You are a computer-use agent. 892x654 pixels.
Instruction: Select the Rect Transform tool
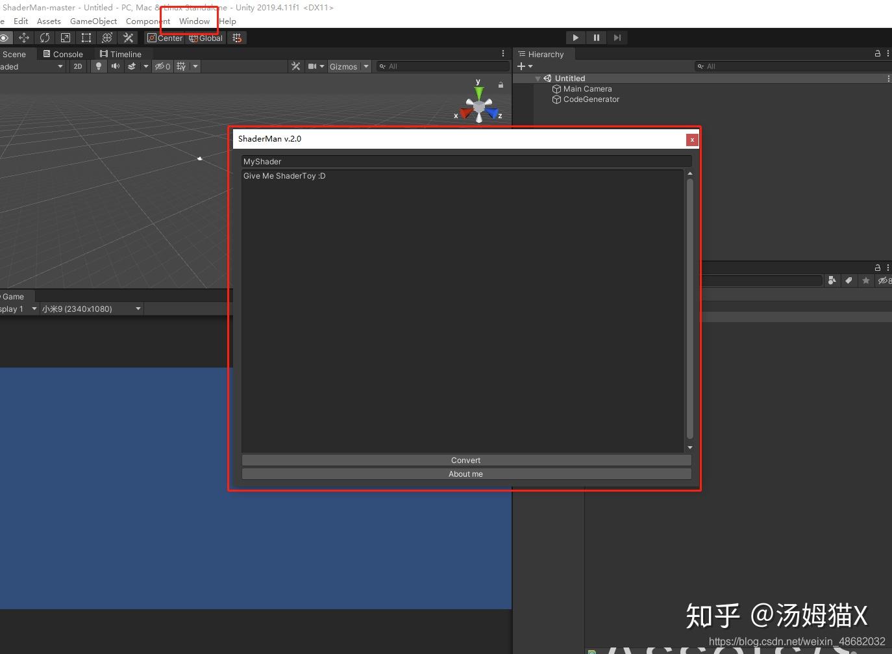click(86, 38)
